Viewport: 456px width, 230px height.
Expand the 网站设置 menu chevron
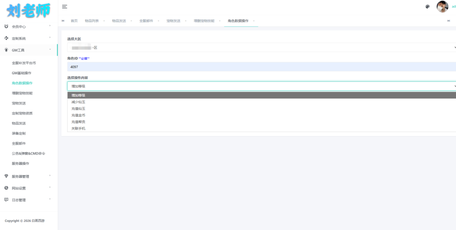50,187
